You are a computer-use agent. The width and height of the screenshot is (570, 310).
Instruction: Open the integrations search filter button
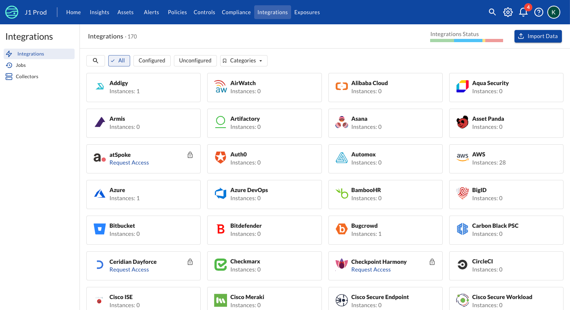[x=96, y=61]
